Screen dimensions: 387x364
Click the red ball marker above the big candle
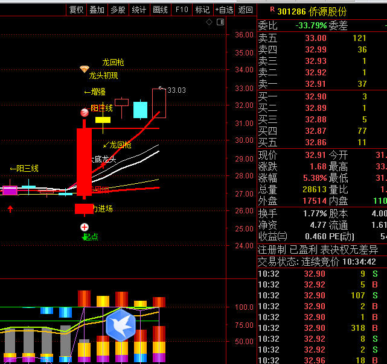85,113
